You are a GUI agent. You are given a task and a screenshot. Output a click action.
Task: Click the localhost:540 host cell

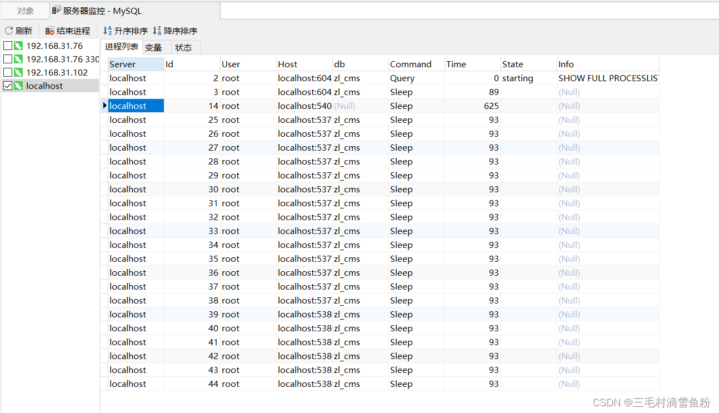pos(304,106)
